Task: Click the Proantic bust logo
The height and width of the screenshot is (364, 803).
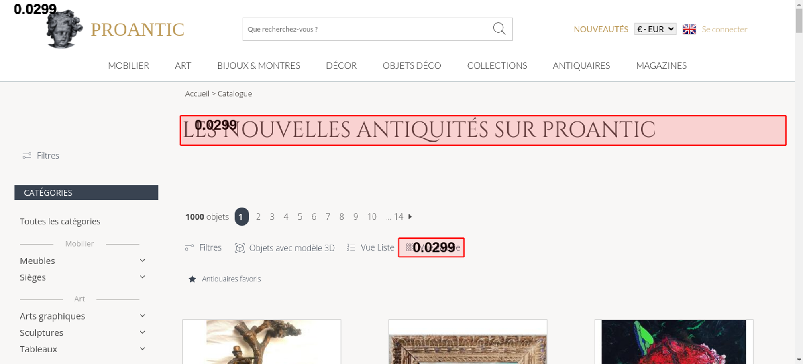Action: coord(64,29)
